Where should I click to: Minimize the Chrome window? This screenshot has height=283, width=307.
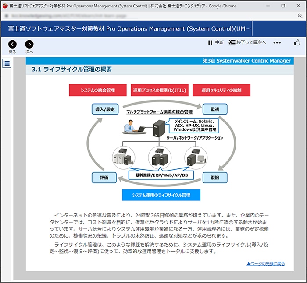pyautogui.click(x=268, y=6)
